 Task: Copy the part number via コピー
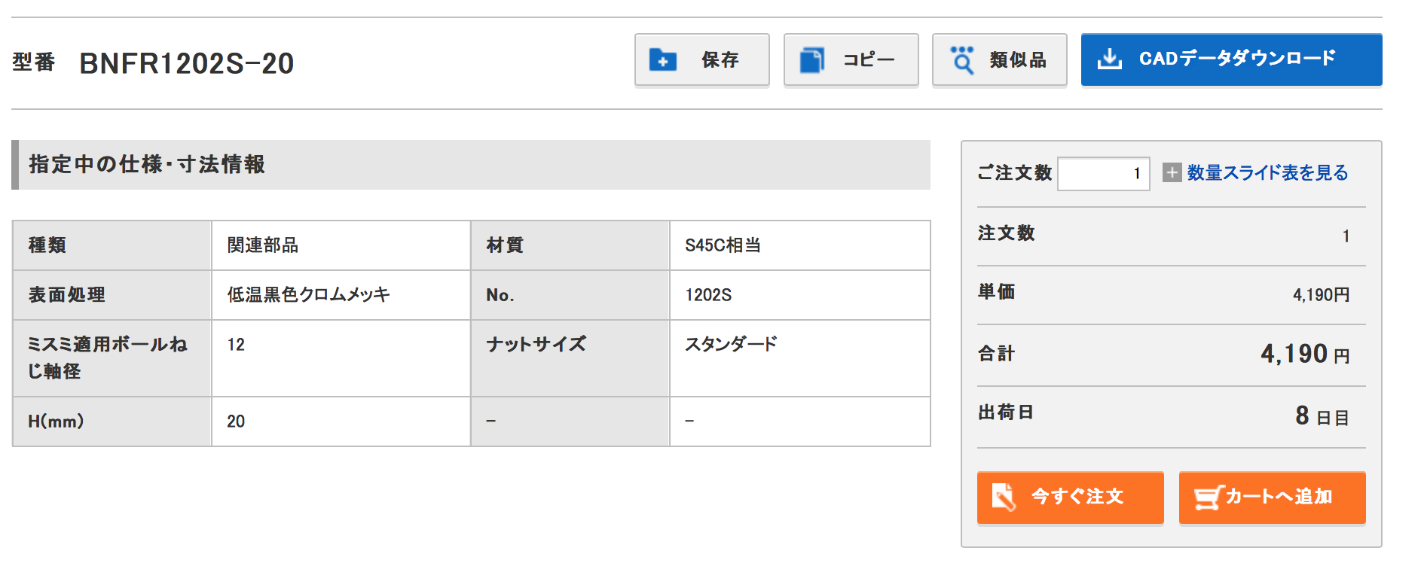(851, 59)
